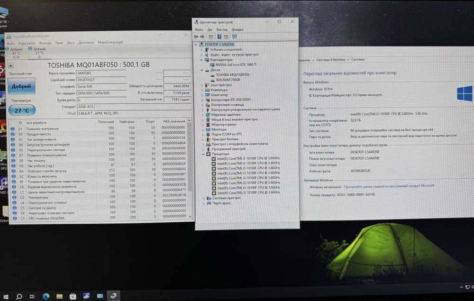Open the Довідка menu in Device Manager
The height and width of the screenshot is (301, 474).
point(237,29)
